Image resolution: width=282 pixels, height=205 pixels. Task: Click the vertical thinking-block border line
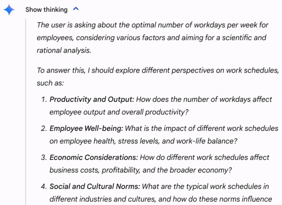coord(26,112)
